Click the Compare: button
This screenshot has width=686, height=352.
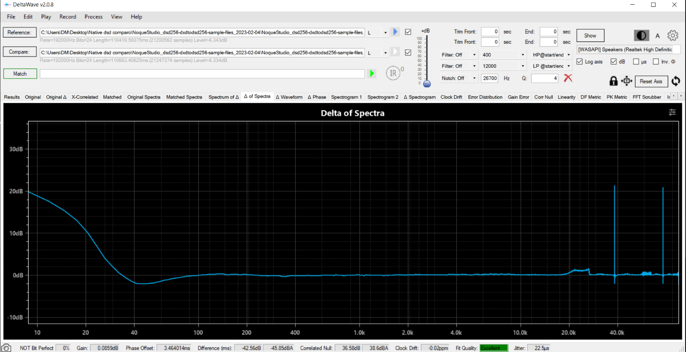pos(19,52)
